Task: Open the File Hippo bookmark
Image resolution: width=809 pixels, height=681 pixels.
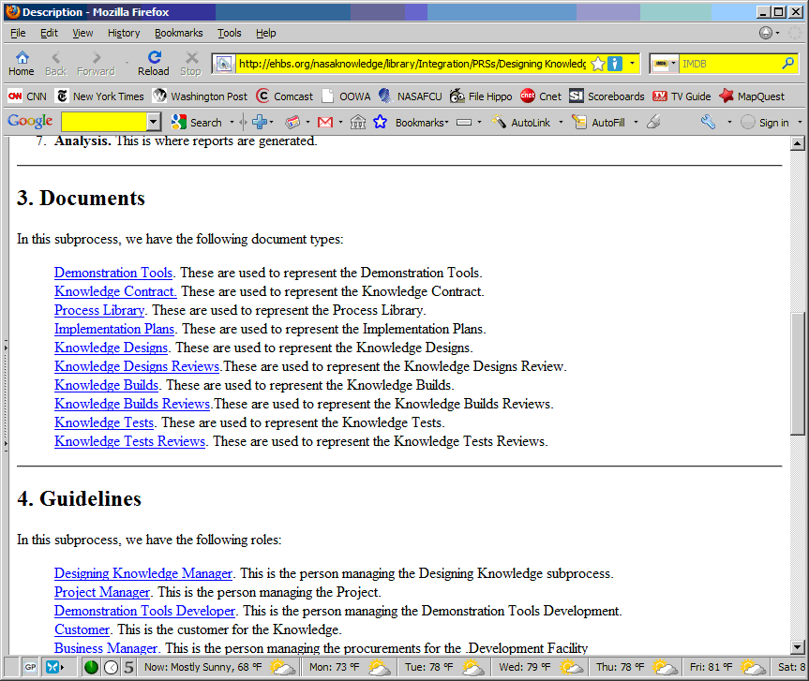Action: tap(481, 96)
